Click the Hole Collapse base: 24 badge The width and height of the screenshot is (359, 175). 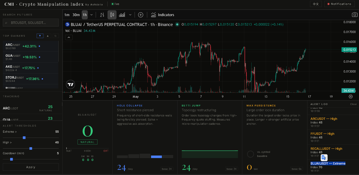167,169
